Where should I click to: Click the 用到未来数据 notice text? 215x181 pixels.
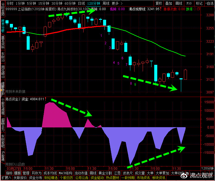(x=15, y=91)
